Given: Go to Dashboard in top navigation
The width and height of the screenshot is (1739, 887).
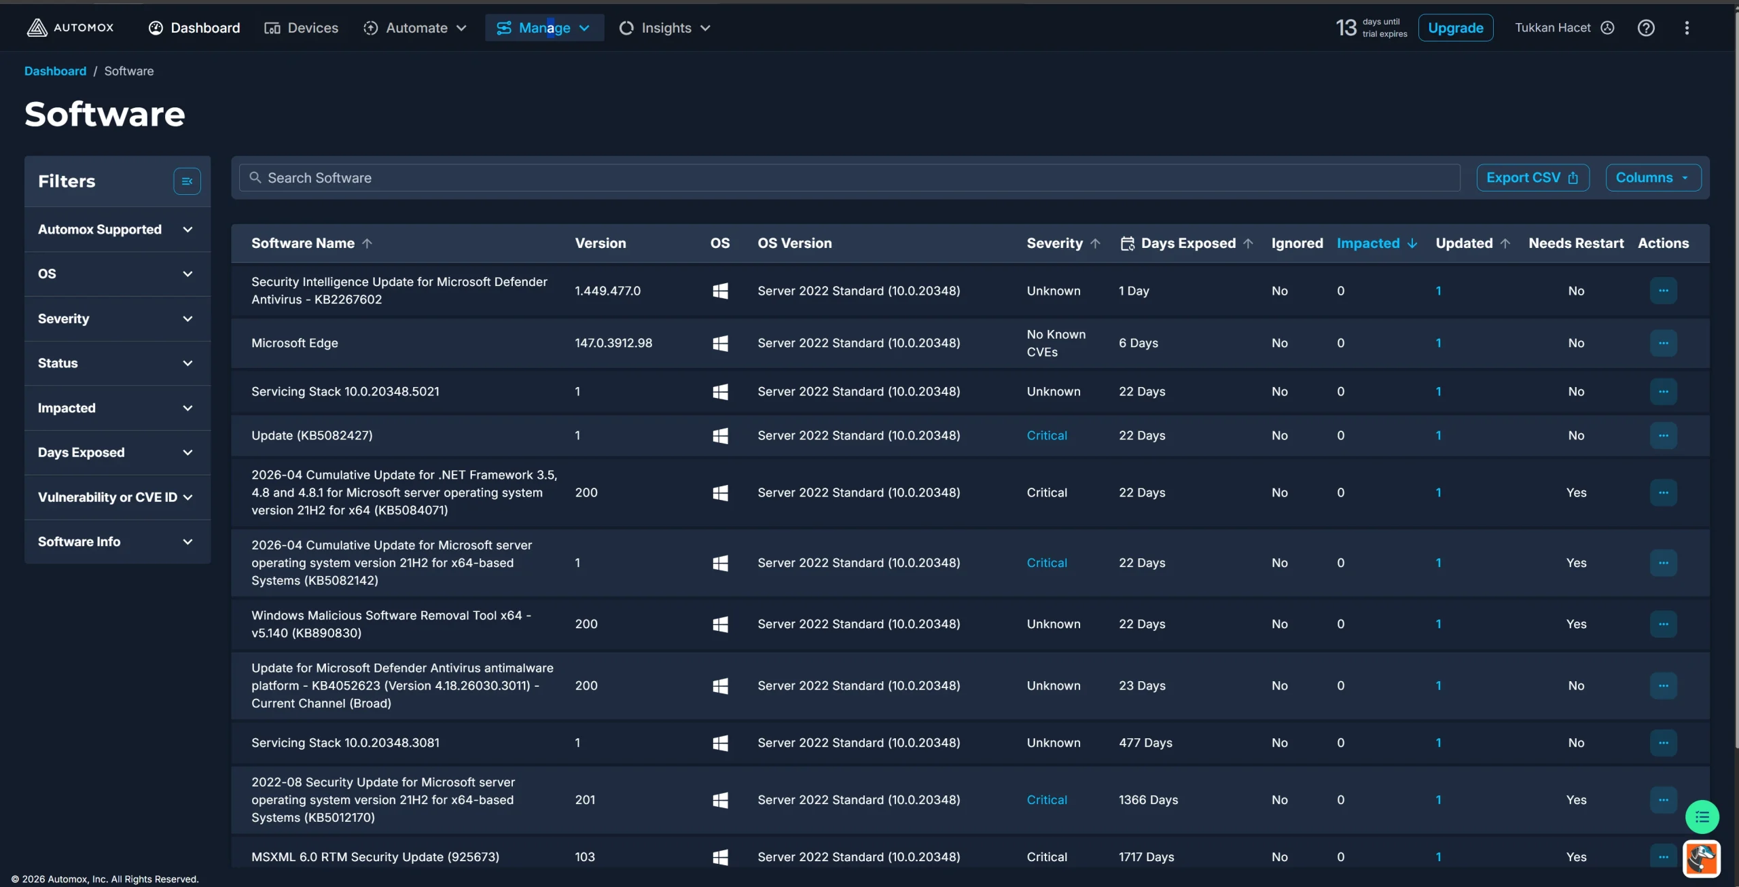Looking at the screenshot, I should [194, 28].
